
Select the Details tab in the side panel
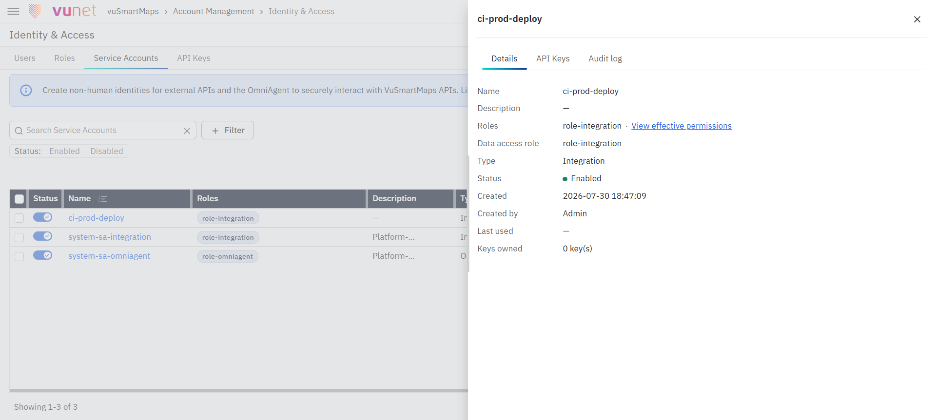(x=504, y=58)
